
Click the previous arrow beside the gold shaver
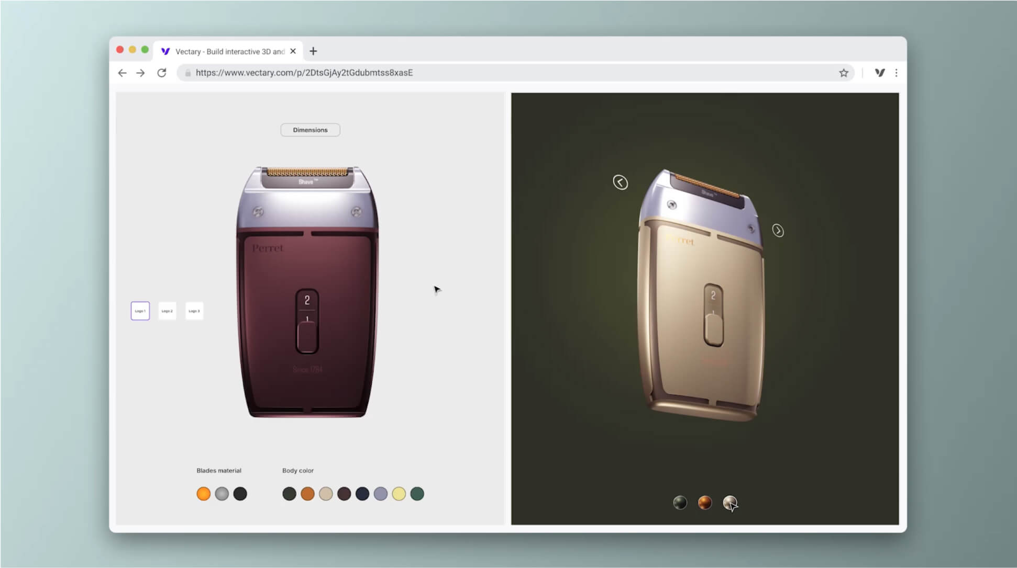620,183
